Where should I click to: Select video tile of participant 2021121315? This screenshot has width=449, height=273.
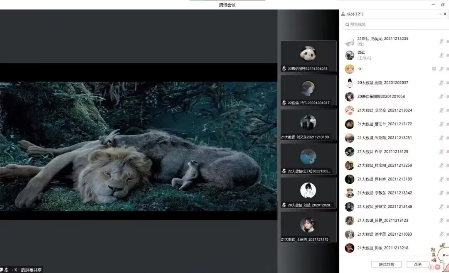(x=308, y=227)
